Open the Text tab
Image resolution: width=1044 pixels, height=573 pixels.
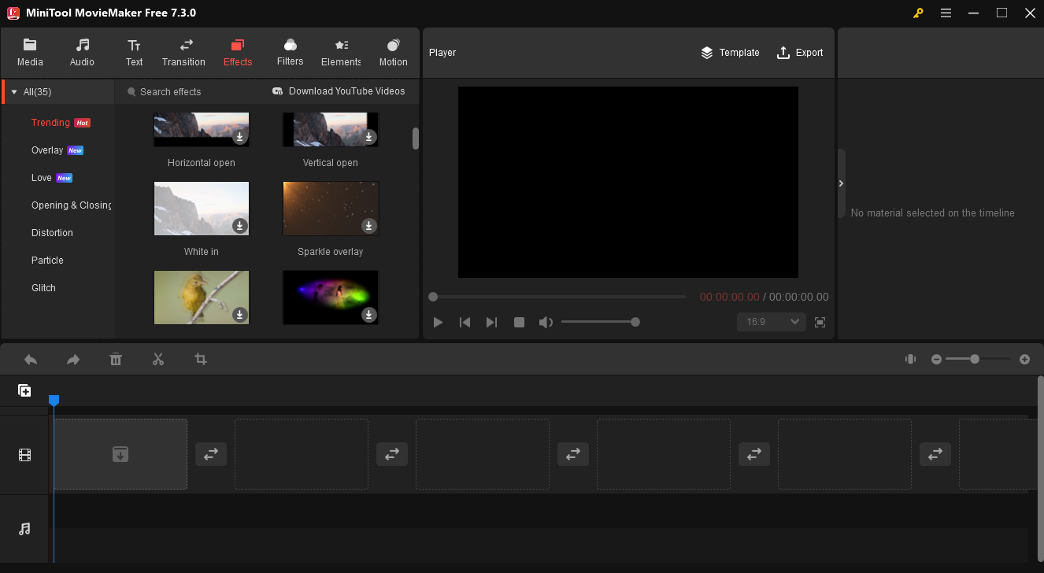pyautogui.click(x=134, y=53)
